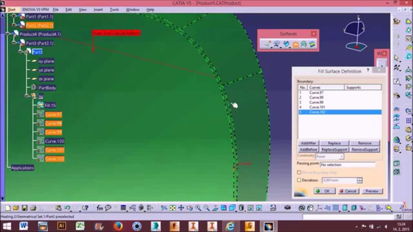This screenshot has height=232, width=413.
Task: Select the Rotate view tool
Action: point(189,208)
